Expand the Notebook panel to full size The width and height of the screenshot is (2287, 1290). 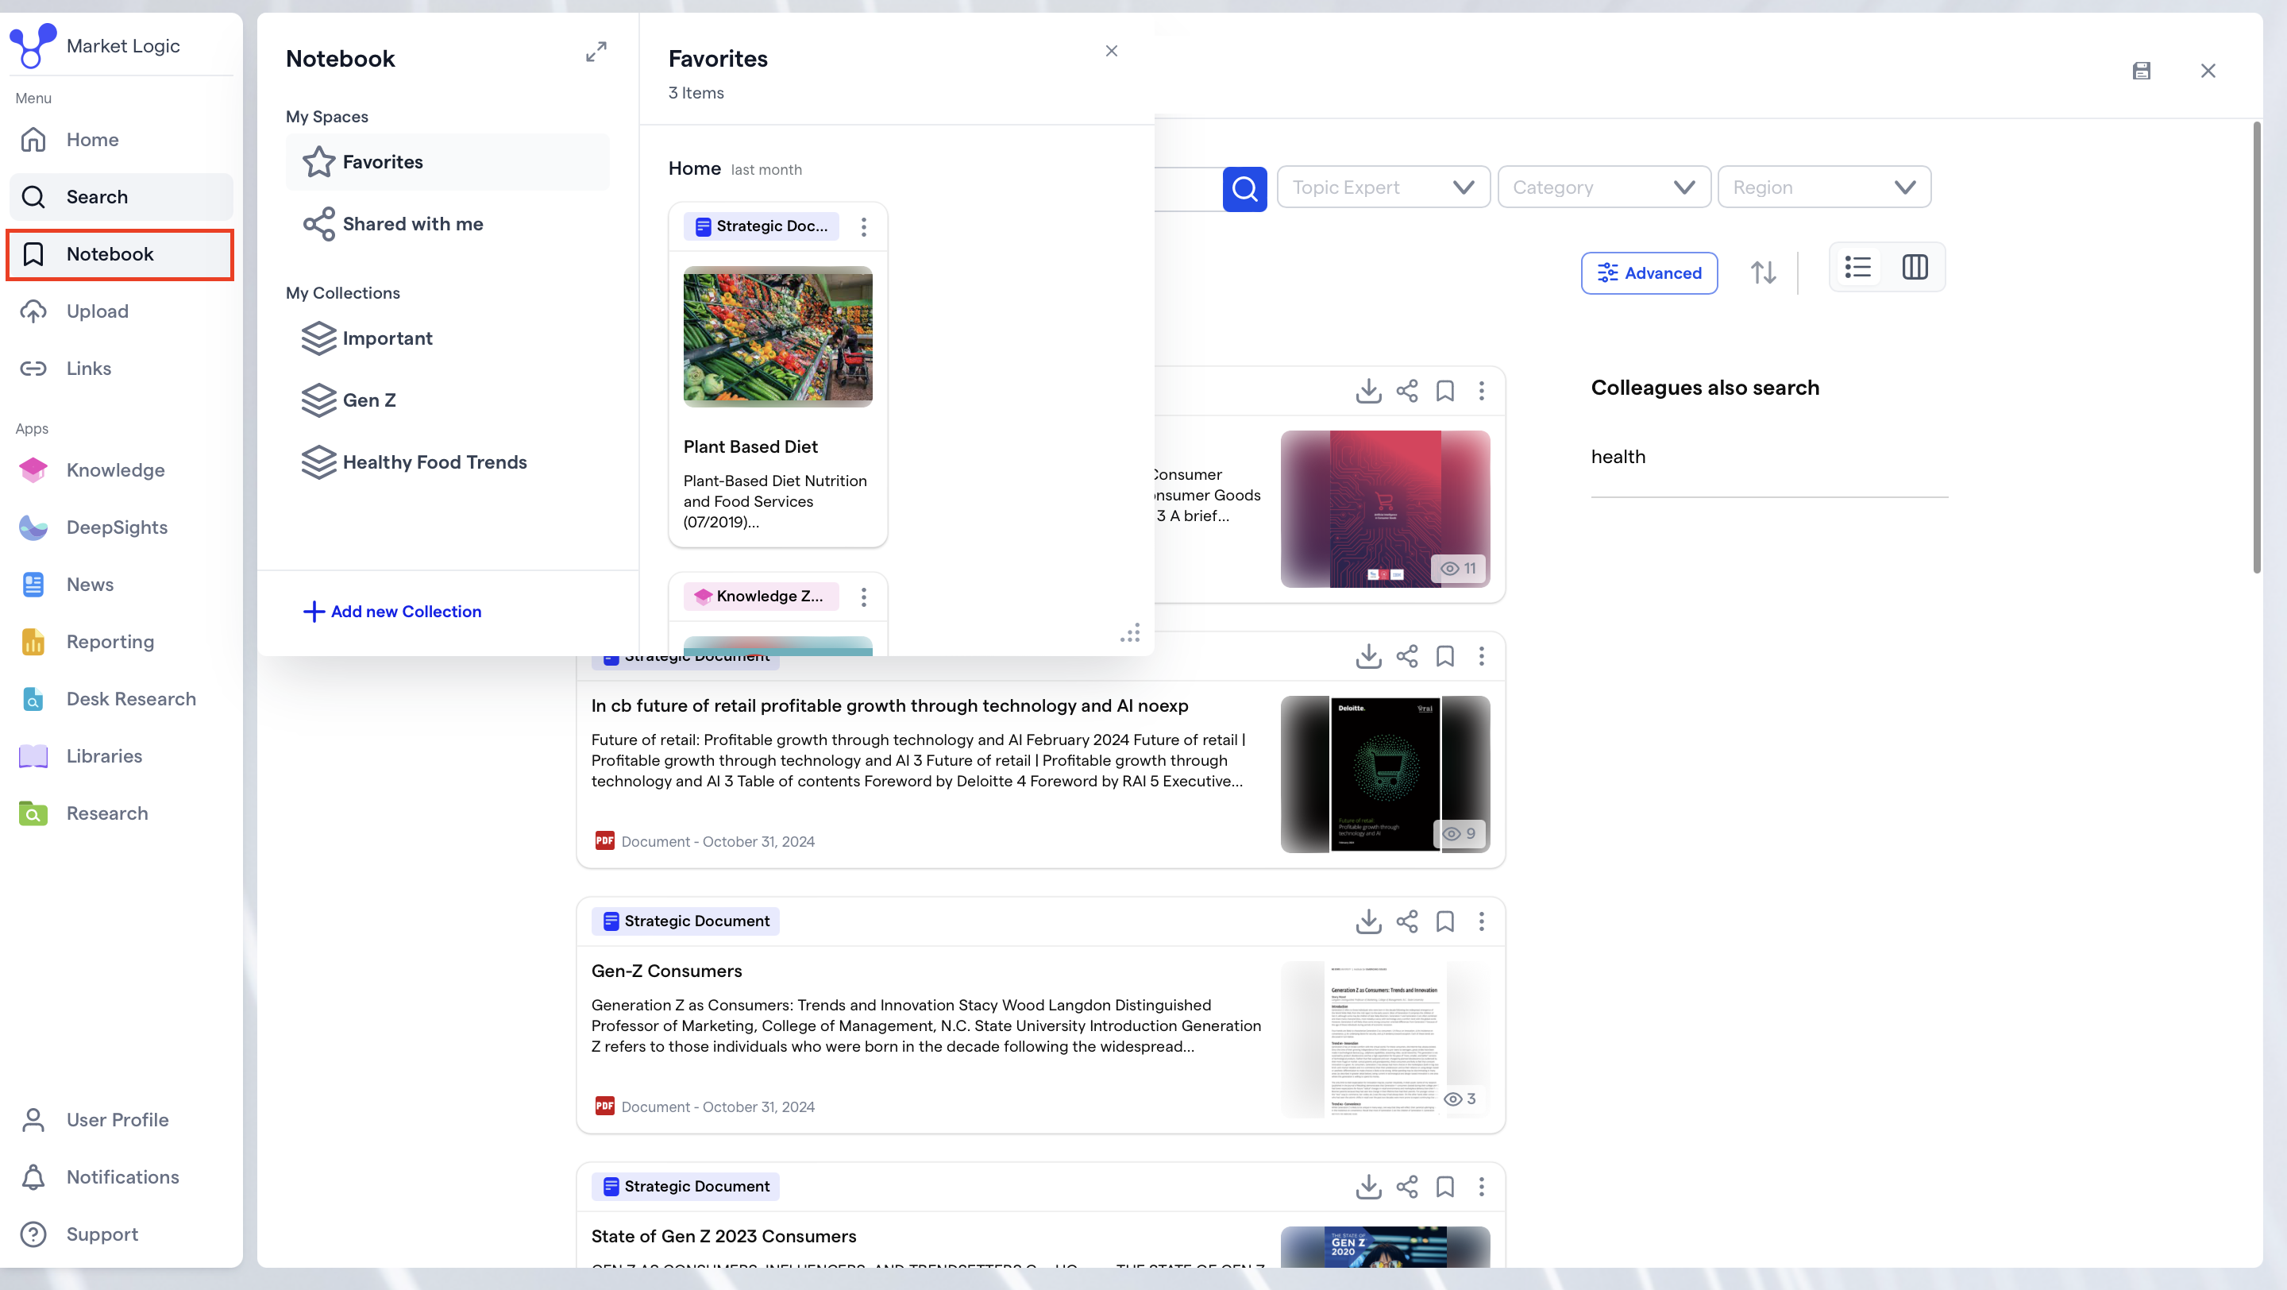coord(596,52)
